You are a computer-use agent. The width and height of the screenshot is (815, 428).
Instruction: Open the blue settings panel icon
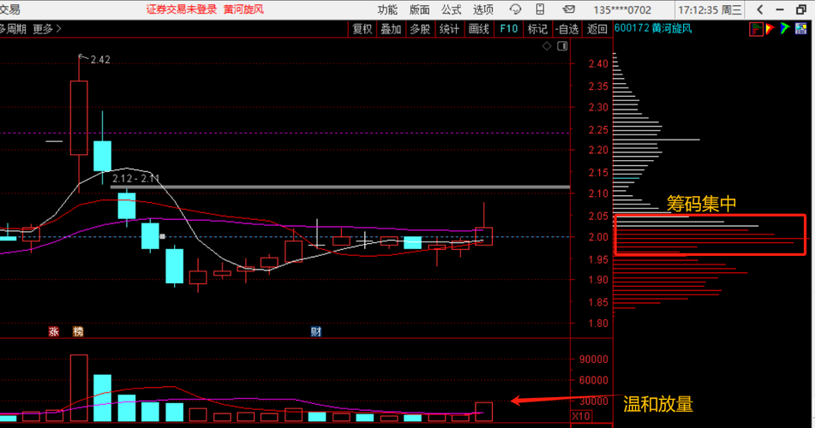tap(800, 29)
